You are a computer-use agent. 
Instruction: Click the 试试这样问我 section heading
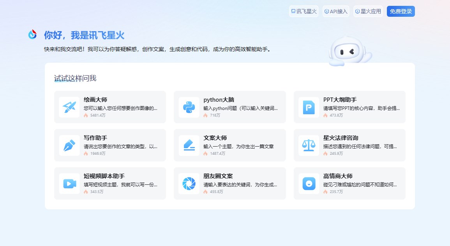coord(75,78)
